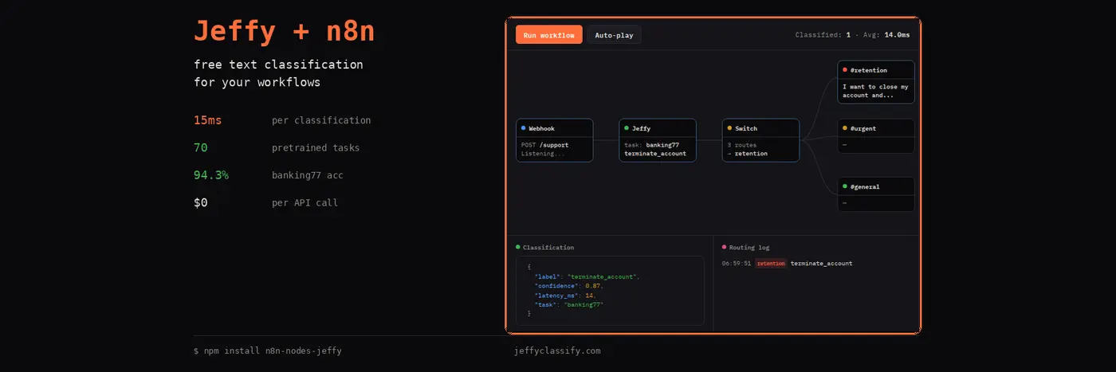Click the Listening... status in Webhook node
This screenshot has width=1116, height=372.
click(542, 154)
